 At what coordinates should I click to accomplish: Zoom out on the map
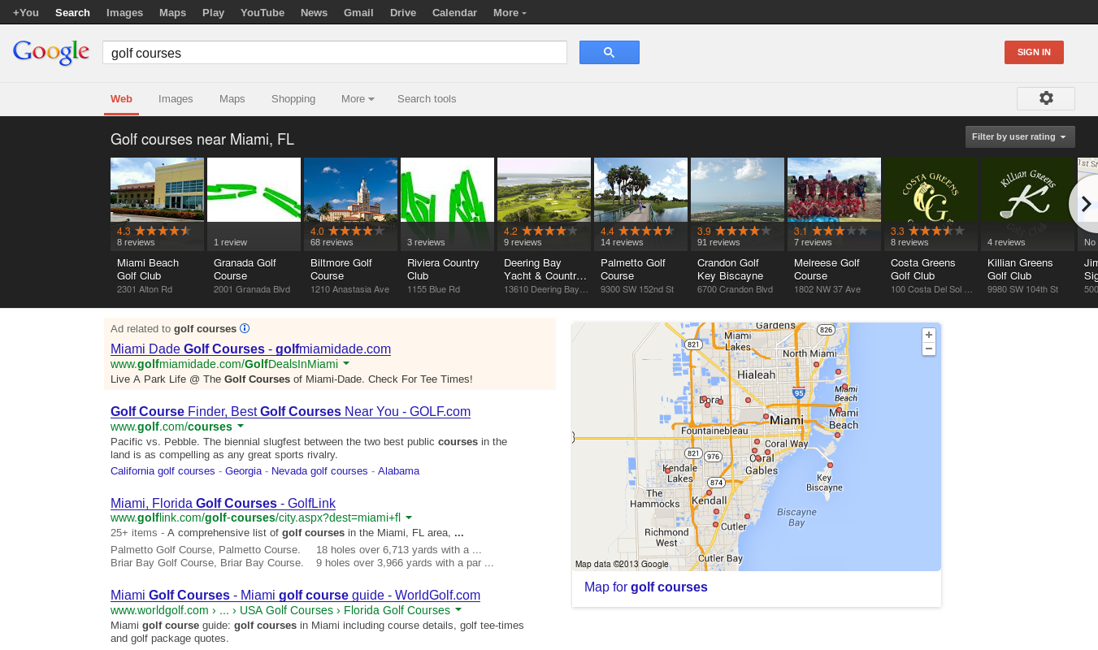(x=929, y=349)
